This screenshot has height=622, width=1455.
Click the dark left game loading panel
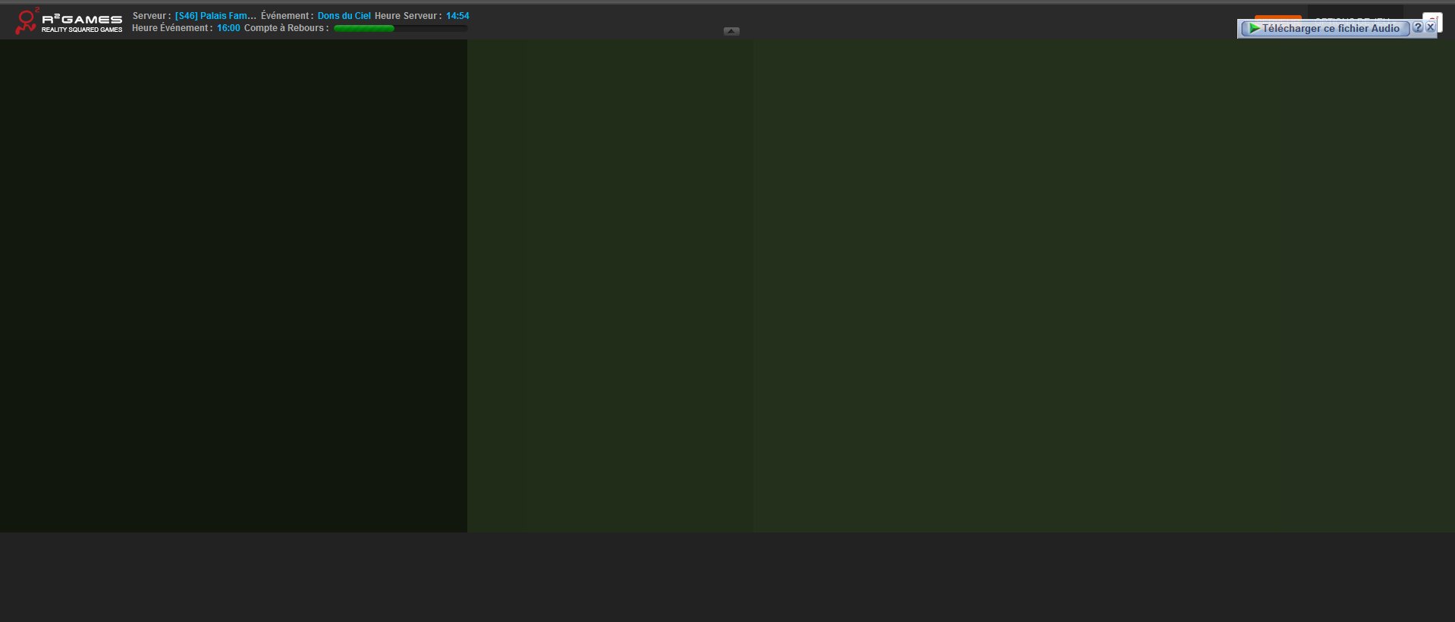(x=233, y=285)
